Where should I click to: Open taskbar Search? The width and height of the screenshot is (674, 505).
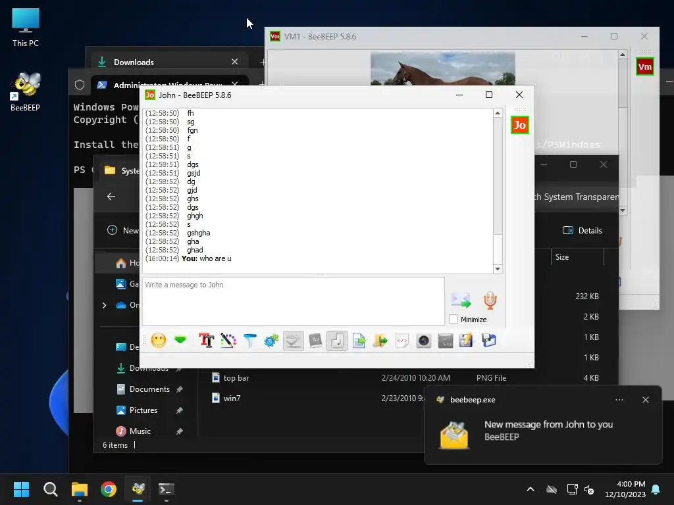[x=50, y=489]
